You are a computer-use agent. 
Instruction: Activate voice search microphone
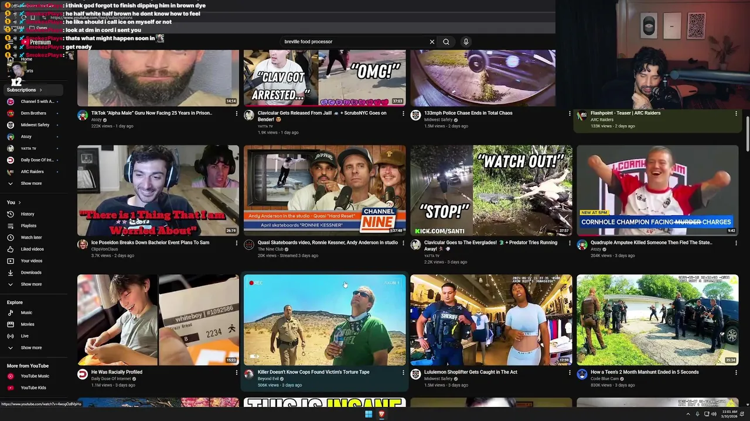pos(466,42)
